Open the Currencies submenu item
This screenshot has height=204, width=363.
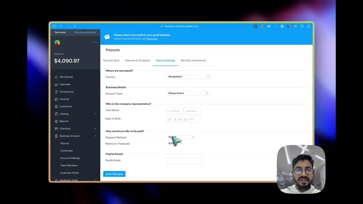(x=66, y=151)
